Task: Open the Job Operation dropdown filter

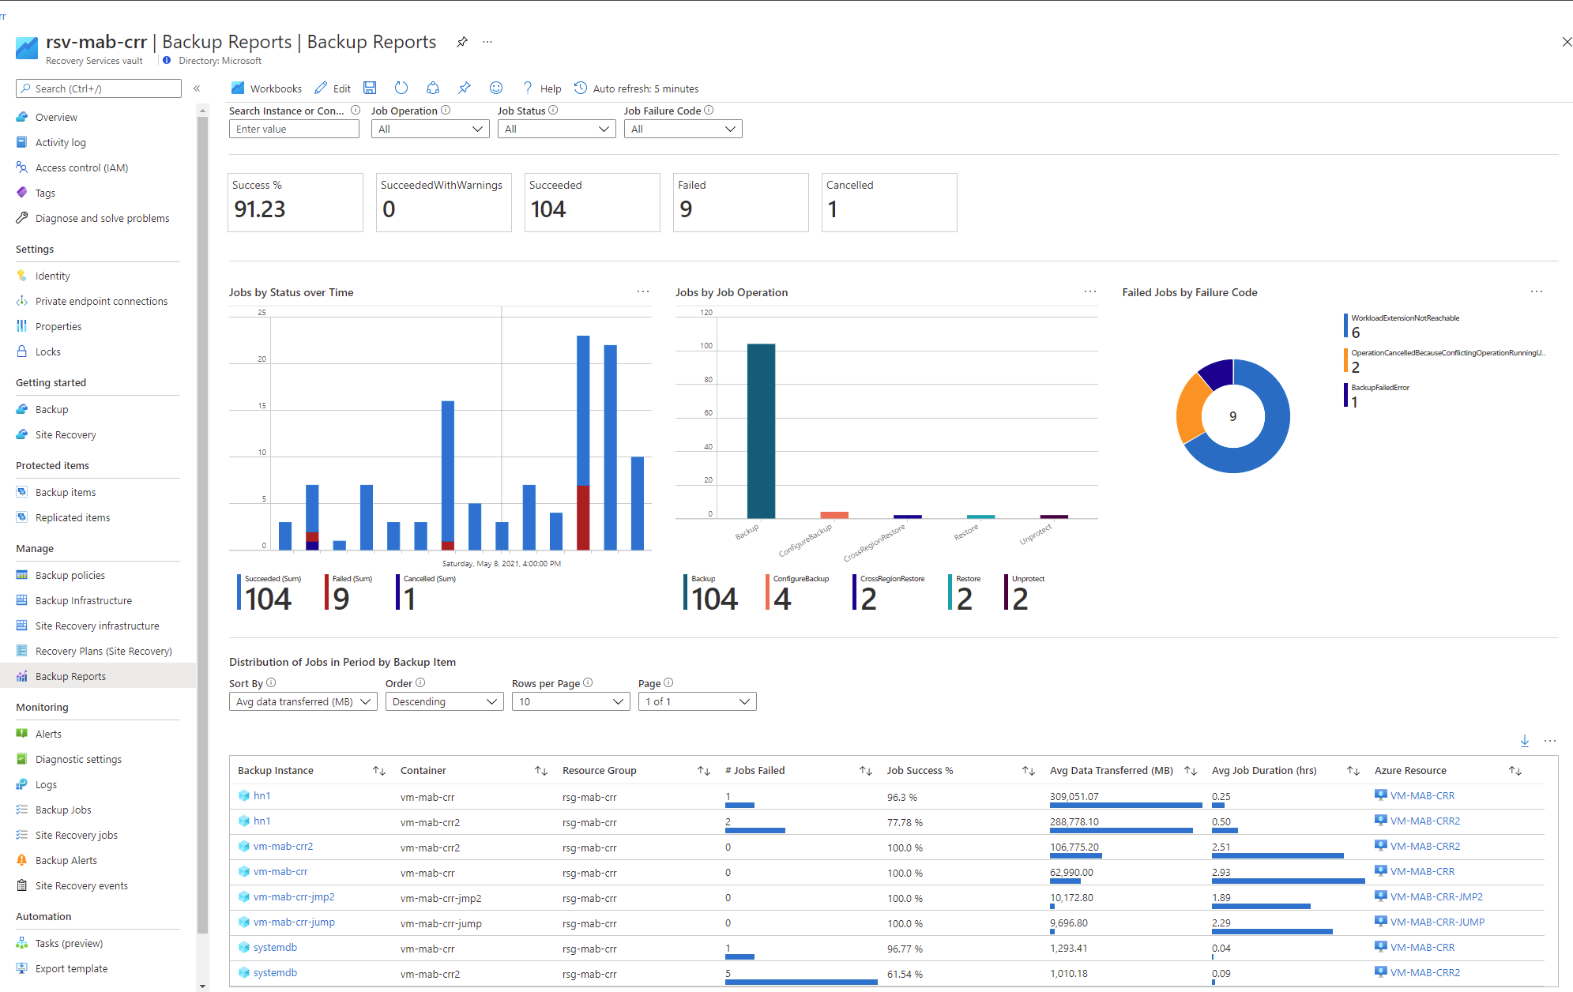Action: [429, 128]
